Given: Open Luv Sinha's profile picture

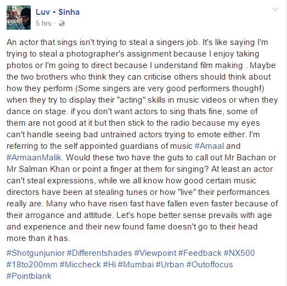Looking at the screenshot, I should (x=19, y=18).
